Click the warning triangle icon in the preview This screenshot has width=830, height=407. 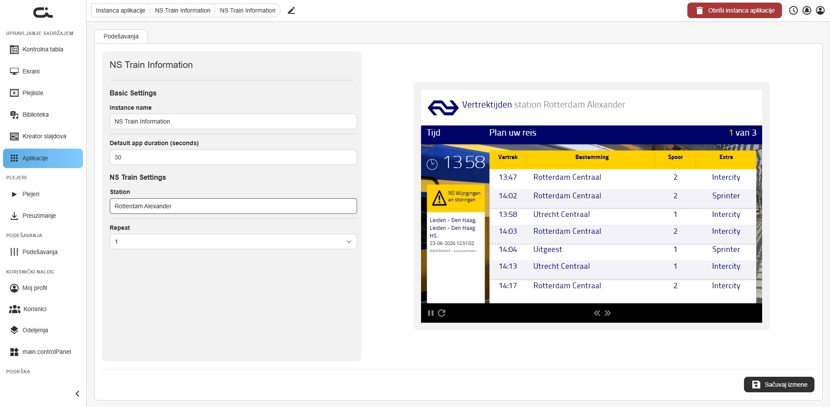pyautogui.click(x=439, y=198)
